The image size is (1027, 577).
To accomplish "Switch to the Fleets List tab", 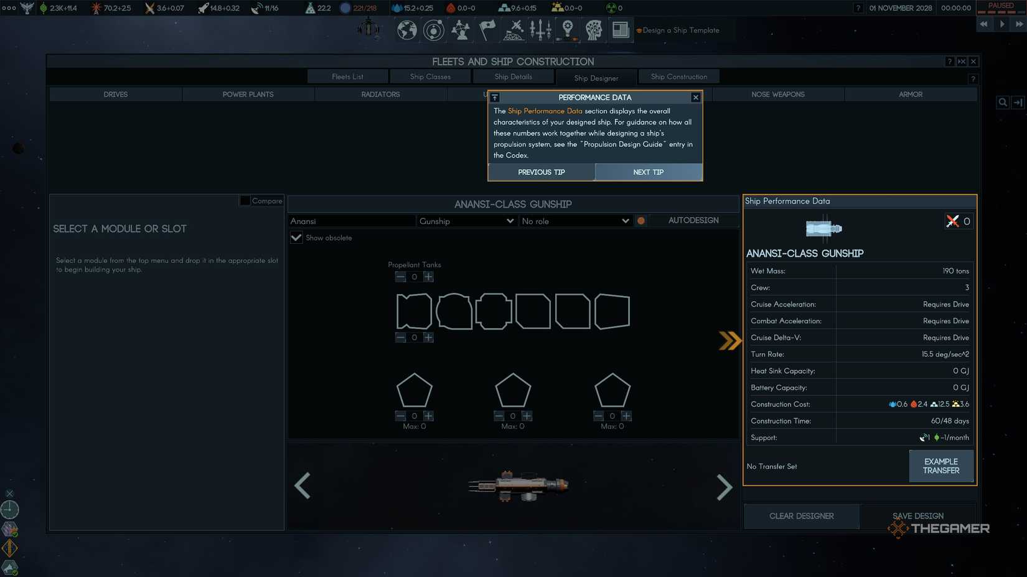I will click(347, 76).
